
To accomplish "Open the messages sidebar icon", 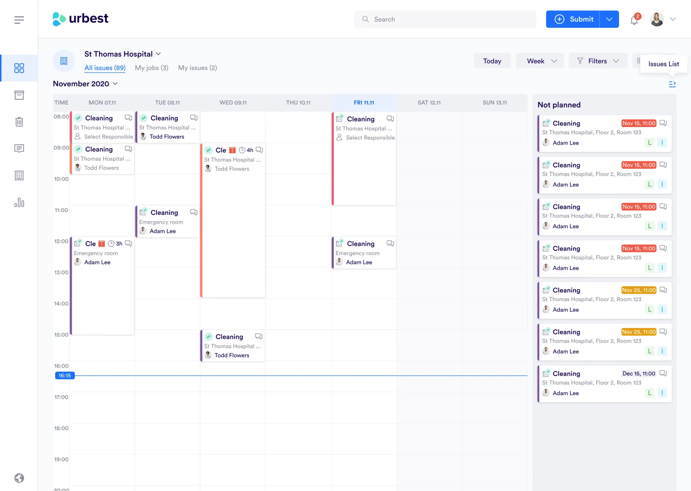I will coord(19,148).
